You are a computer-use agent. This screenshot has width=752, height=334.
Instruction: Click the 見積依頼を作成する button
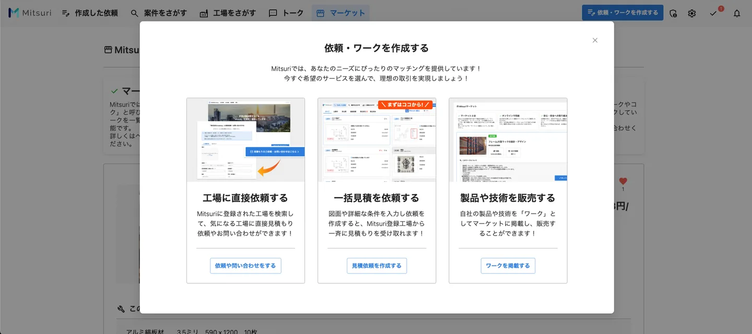pos(377,266)
